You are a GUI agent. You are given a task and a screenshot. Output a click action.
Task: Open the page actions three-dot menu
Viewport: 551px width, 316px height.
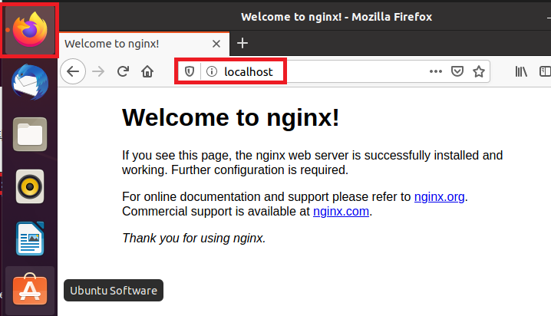436,71
